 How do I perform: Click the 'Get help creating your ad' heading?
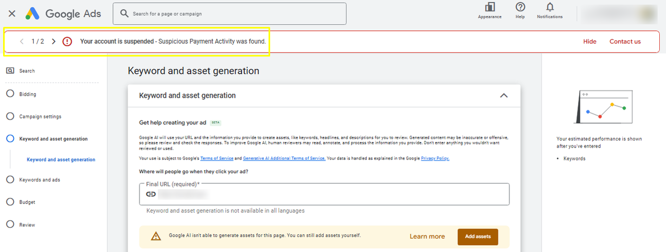point(173,123)
